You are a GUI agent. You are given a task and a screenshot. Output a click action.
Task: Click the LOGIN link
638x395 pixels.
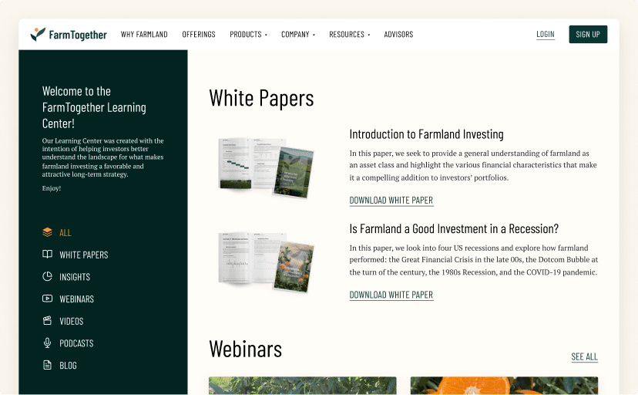coord(546,34)
